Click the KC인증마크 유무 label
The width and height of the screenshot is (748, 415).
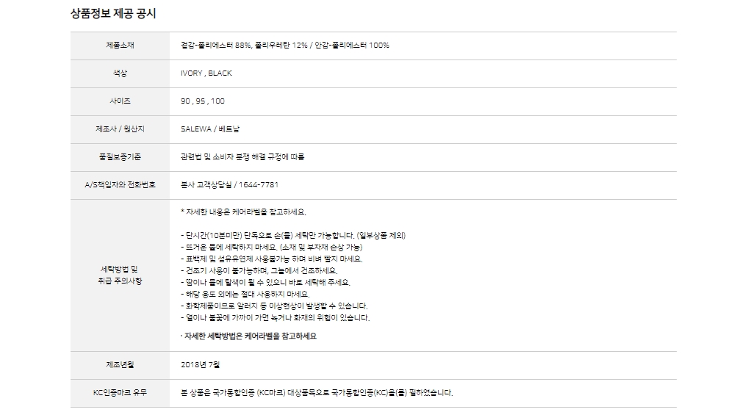point(120,393)
